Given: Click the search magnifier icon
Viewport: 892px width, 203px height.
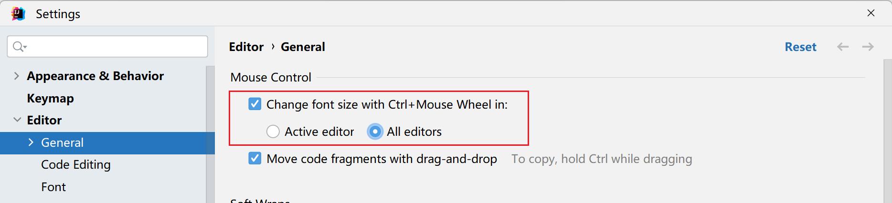Looking at the screenshot, I should click(x=19, y=46).
